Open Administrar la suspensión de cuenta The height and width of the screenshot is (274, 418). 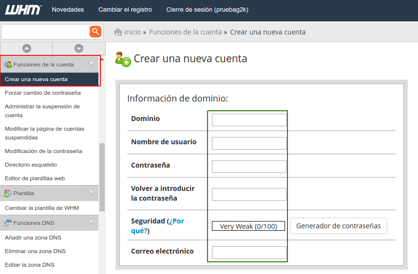click(42, 111)
